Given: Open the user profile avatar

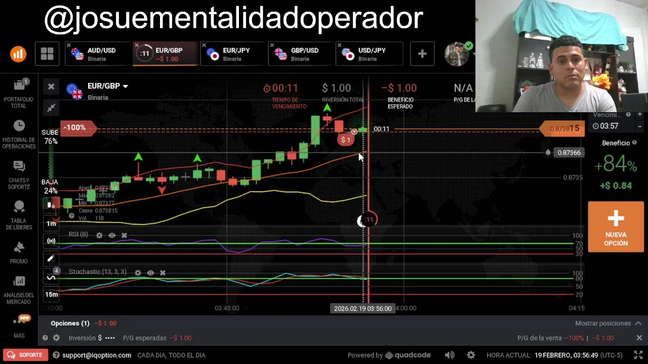Looking at the screenshot, I should (458, 54).
